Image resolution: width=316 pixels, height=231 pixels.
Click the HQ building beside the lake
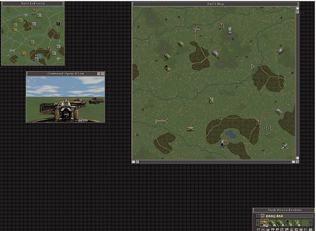222,144
